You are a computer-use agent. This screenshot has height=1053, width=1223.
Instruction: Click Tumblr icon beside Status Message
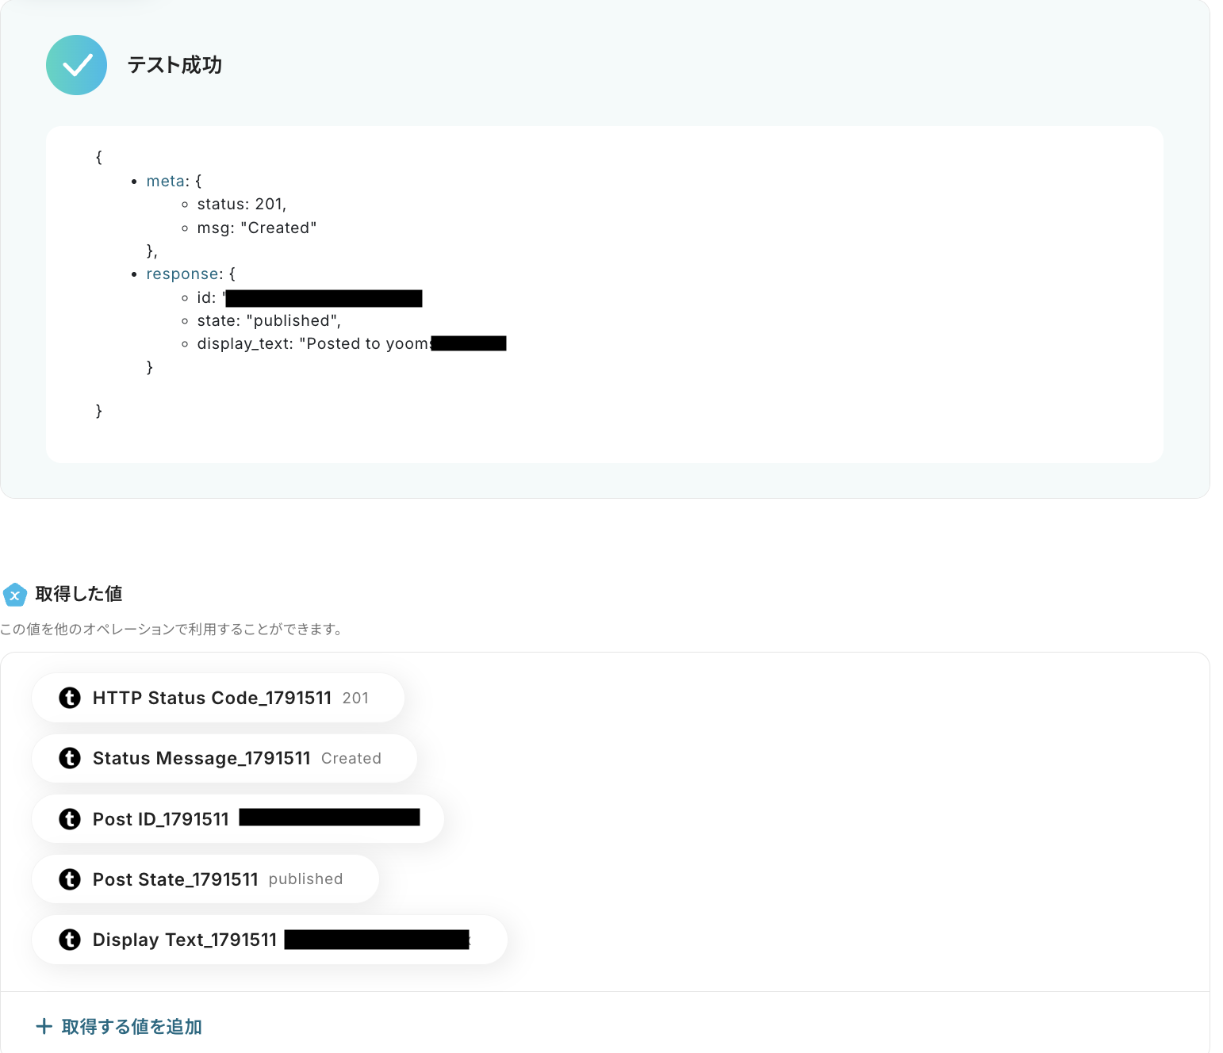(70, 758)
